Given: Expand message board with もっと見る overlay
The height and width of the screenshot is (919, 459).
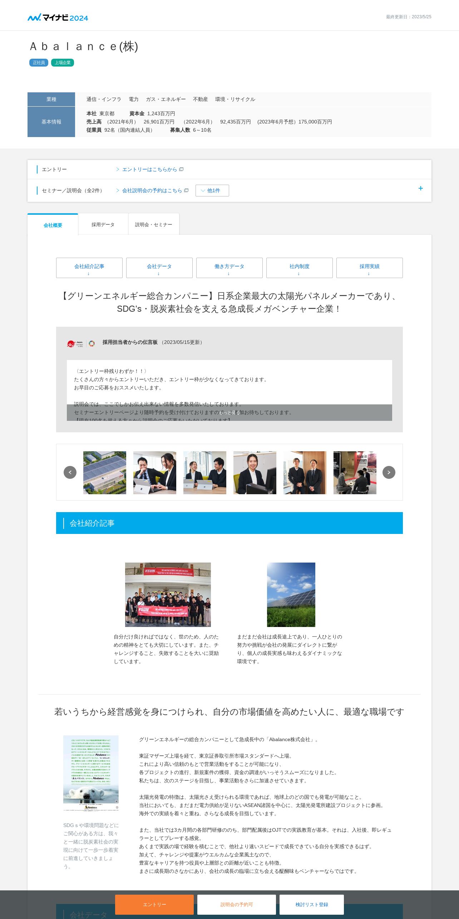Looking at the screenshot, I should coord(229,413).
